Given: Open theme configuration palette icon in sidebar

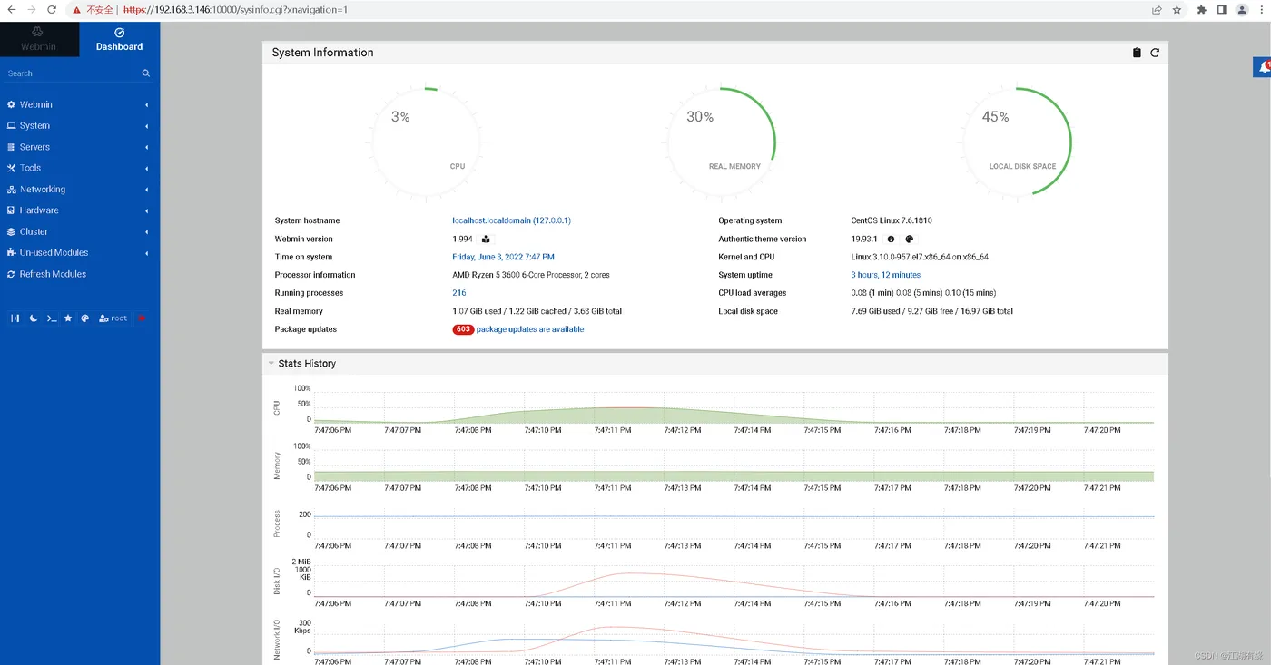Looking at the screenshot, I should pos(85,318).
